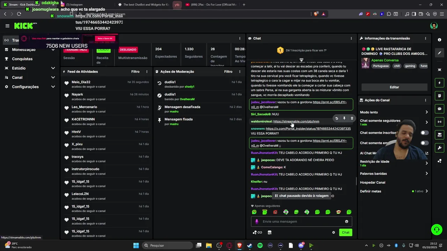Delete the waldomiroleal chat message

[x=352, y=119]
